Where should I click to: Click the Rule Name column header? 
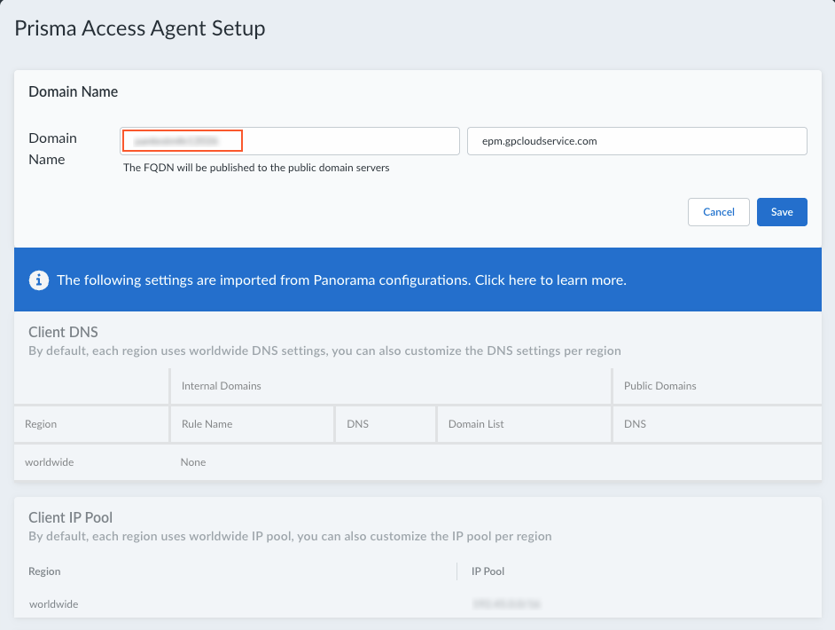207,424
